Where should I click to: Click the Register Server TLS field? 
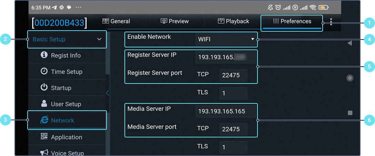pos(233,93)
